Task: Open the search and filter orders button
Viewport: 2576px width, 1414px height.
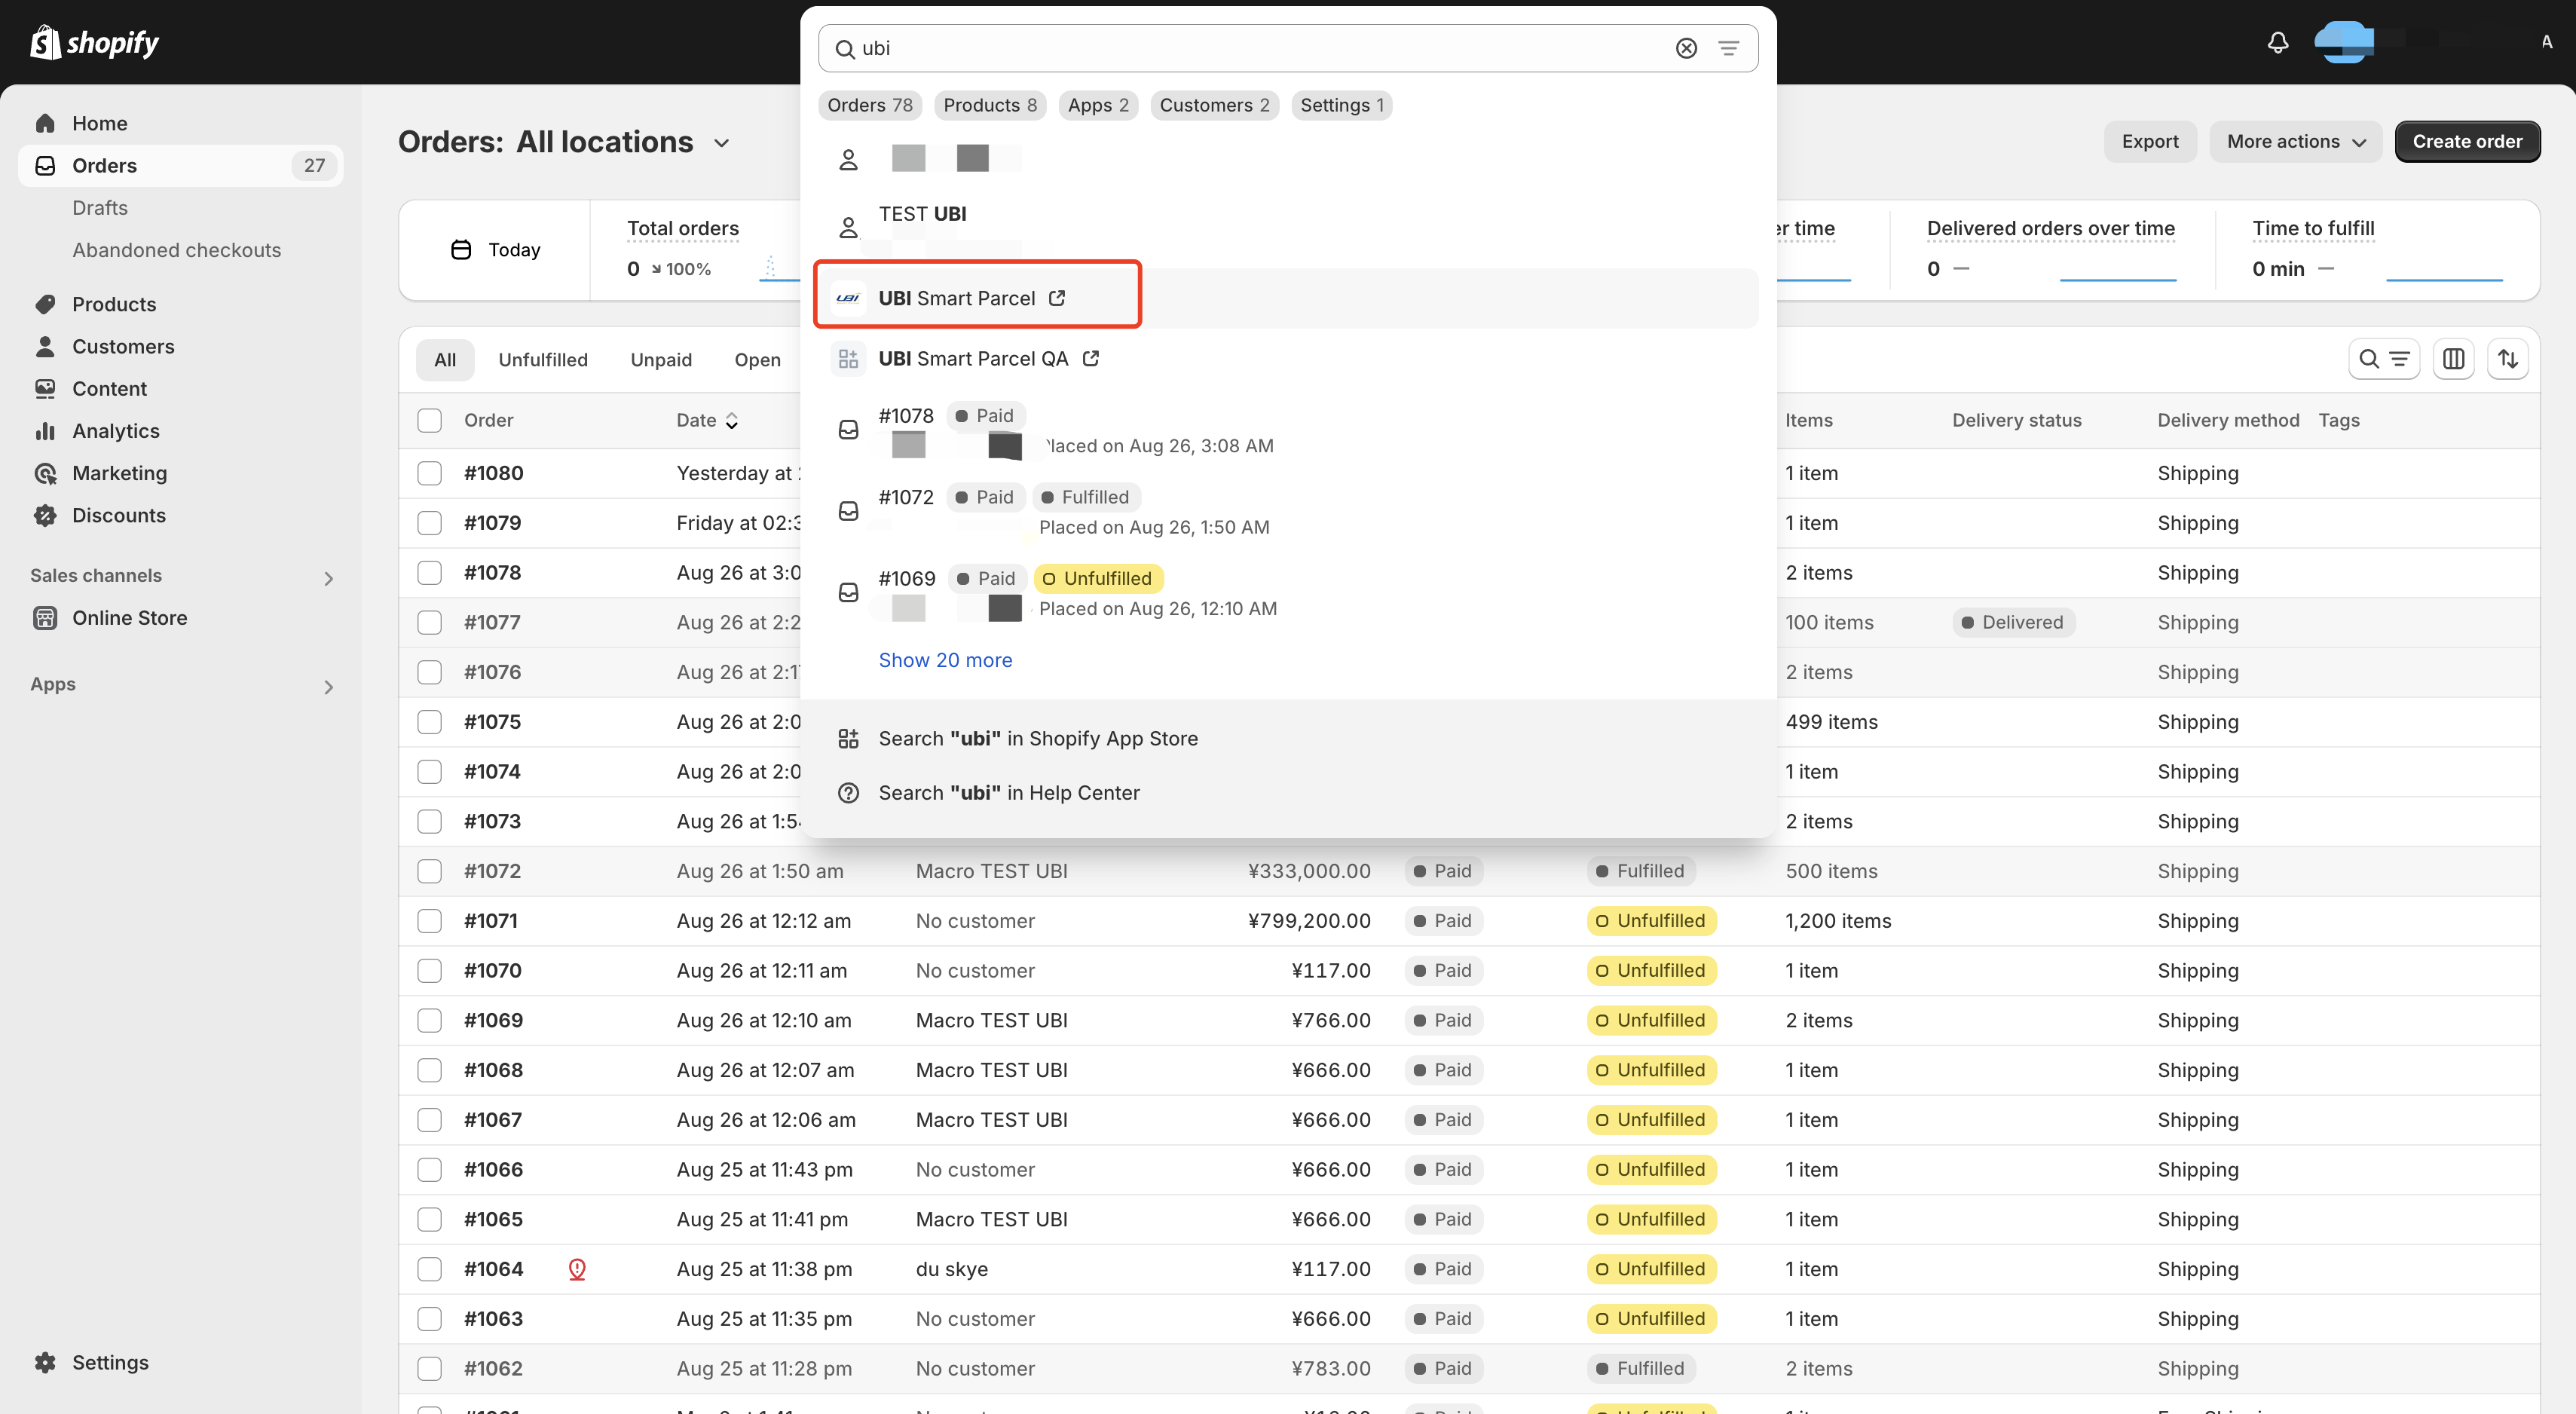Action: coord(2384,359)
